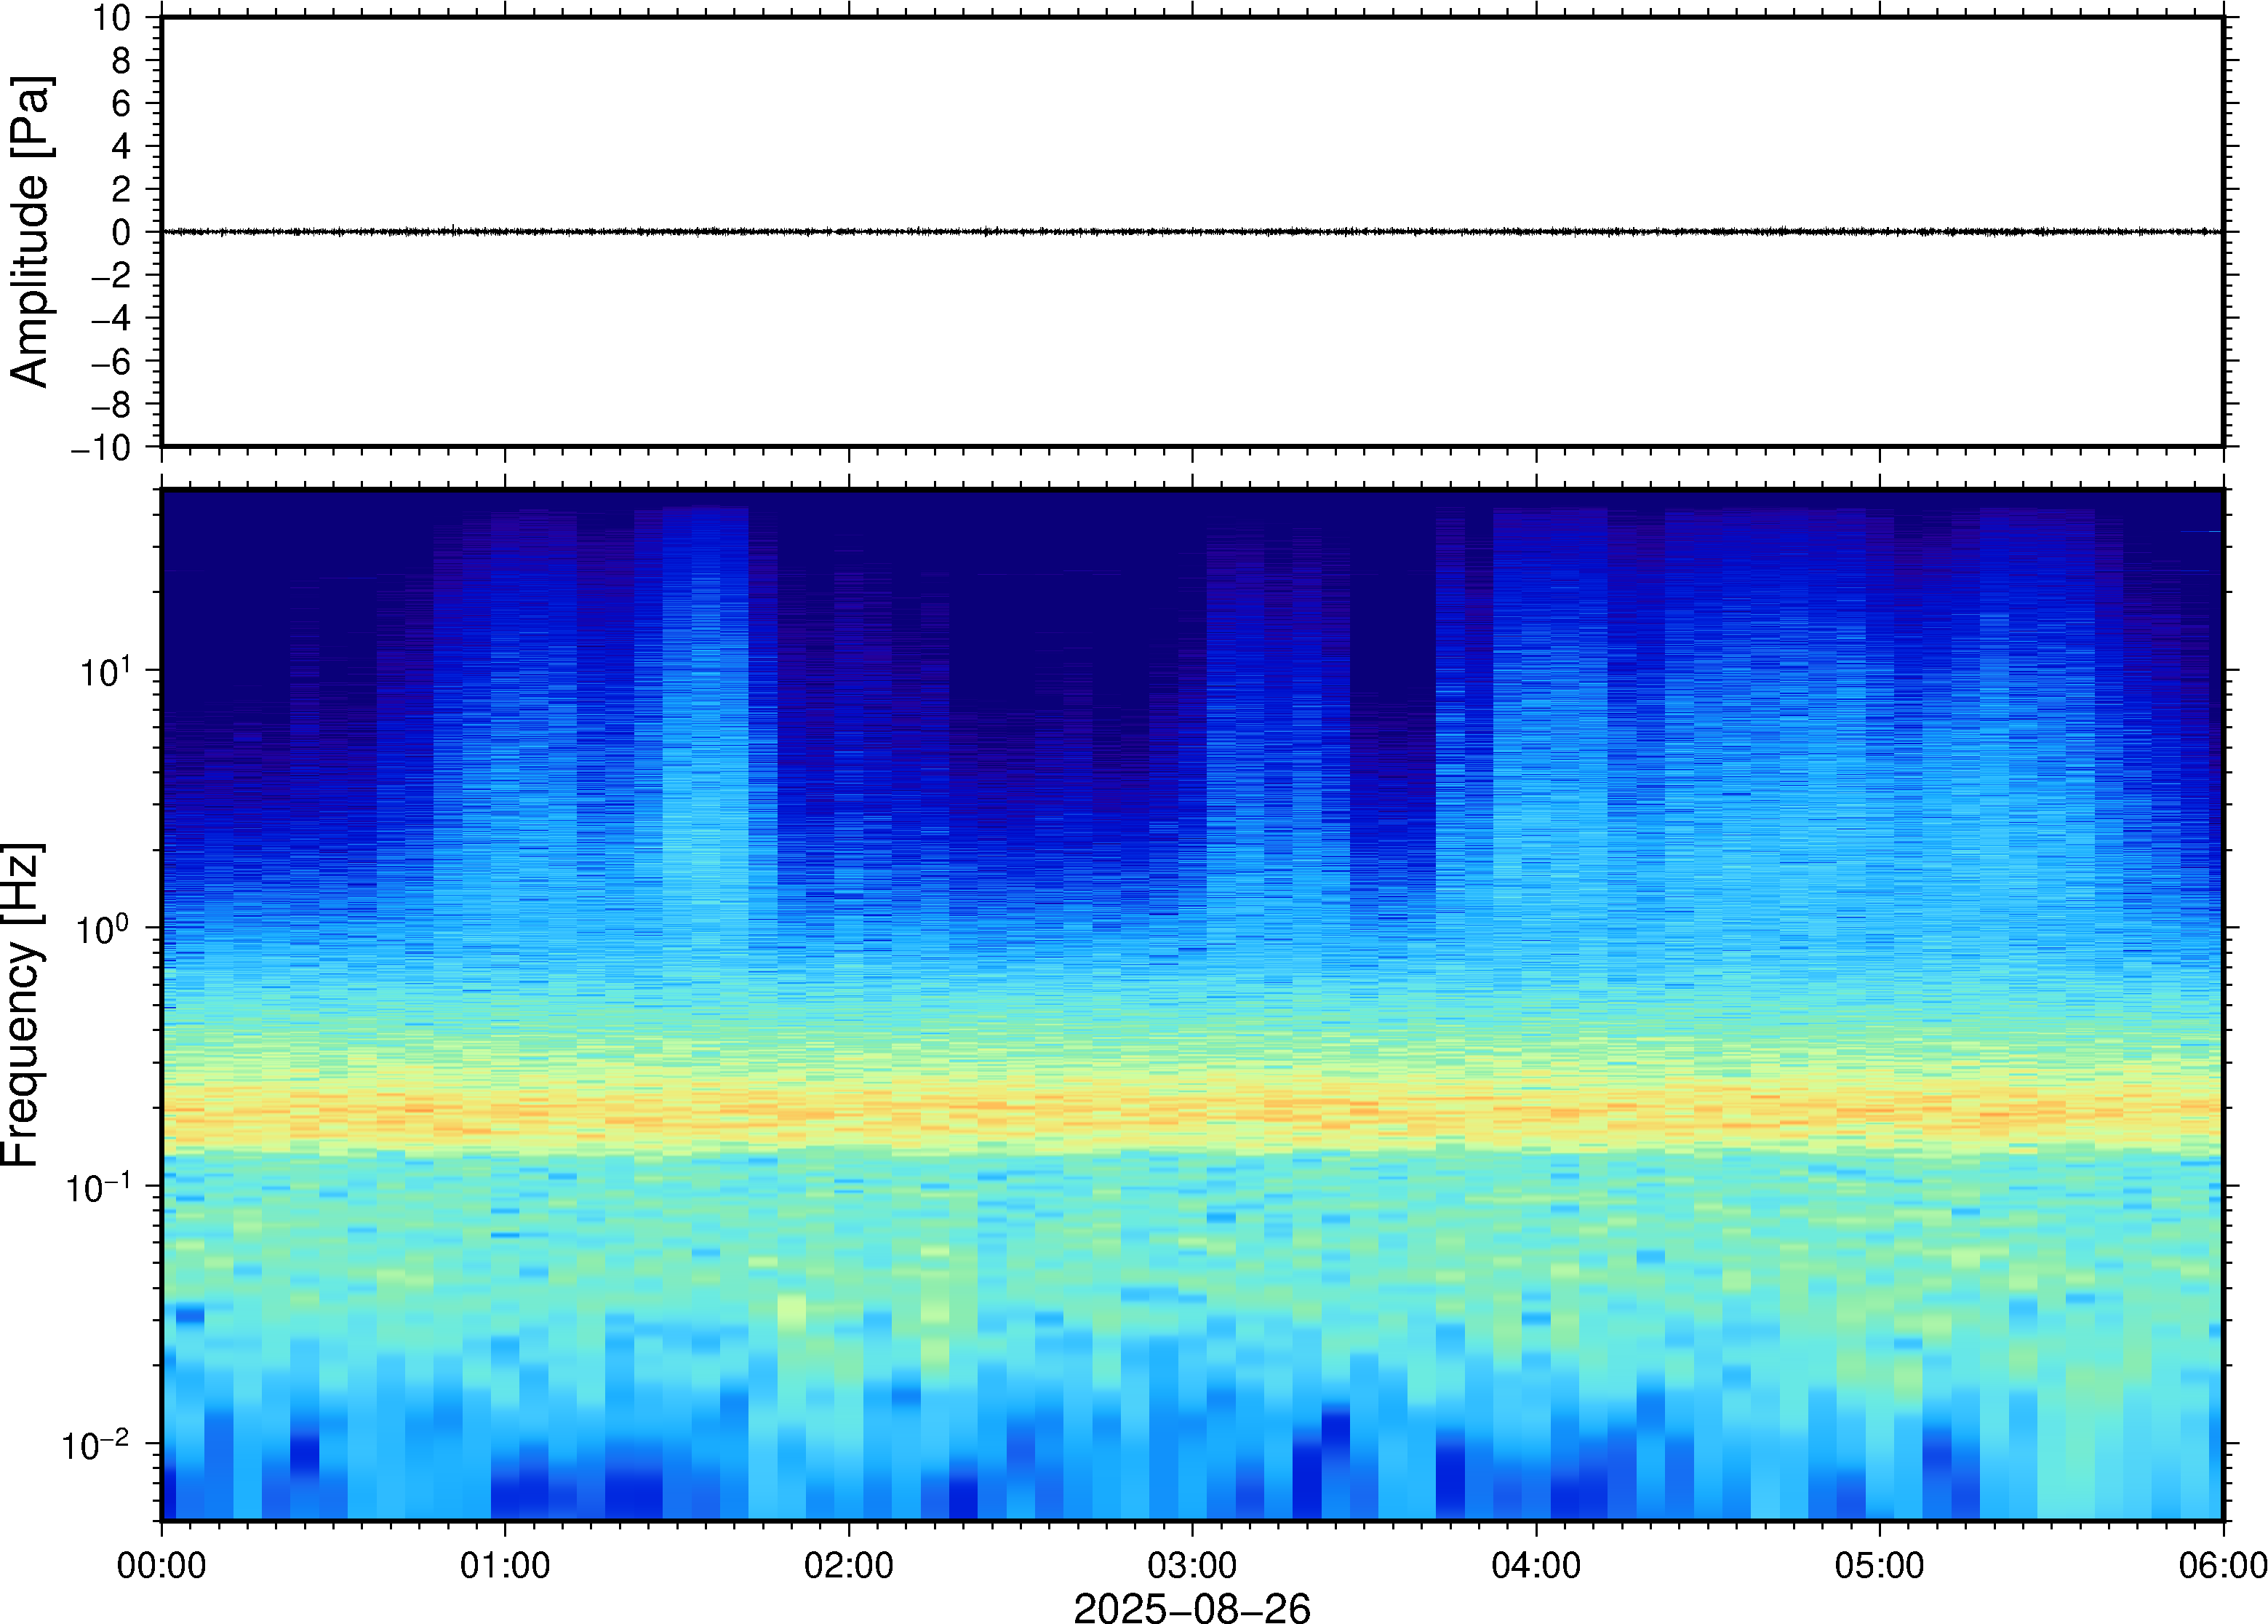
Task: Click the amplitude tick label -2
Action: tap(111, 275)
